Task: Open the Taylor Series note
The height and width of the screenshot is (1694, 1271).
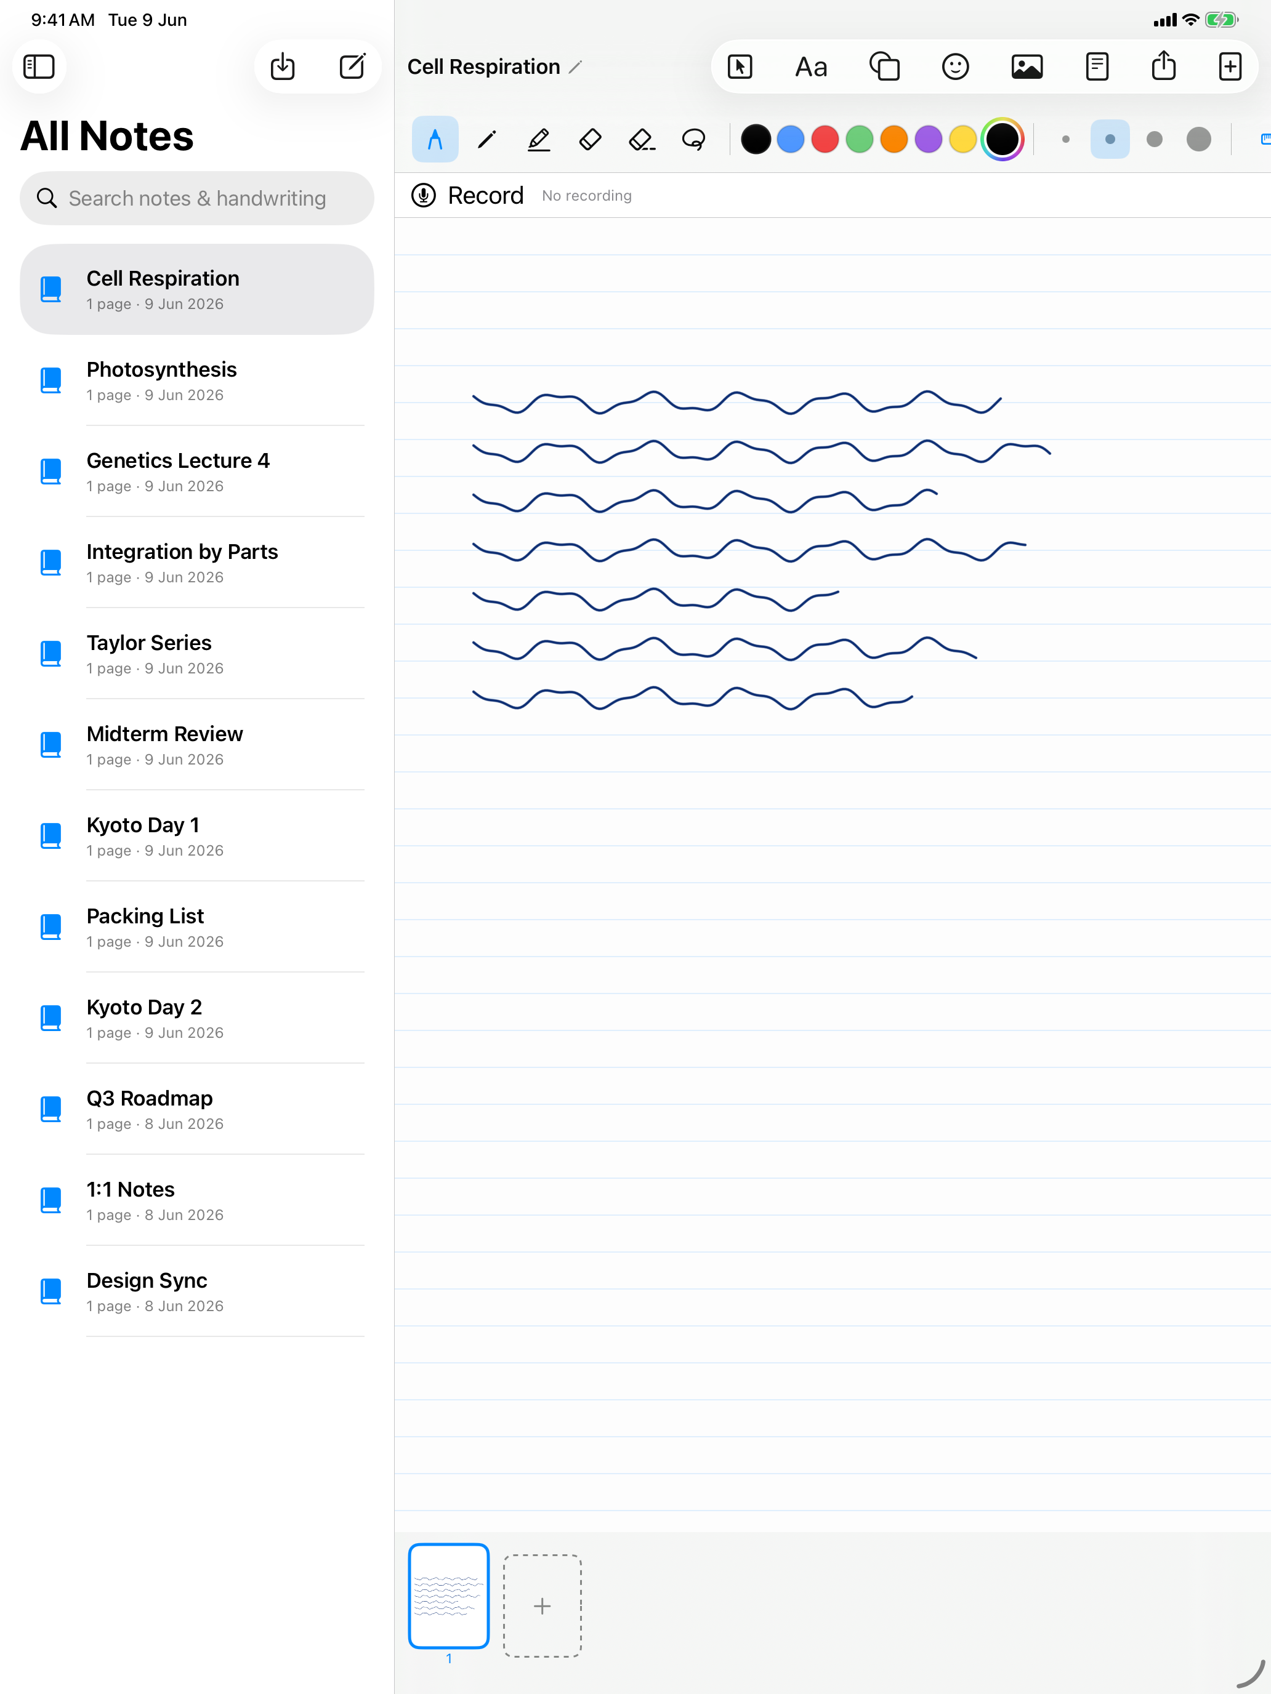Action: [197, 654]
